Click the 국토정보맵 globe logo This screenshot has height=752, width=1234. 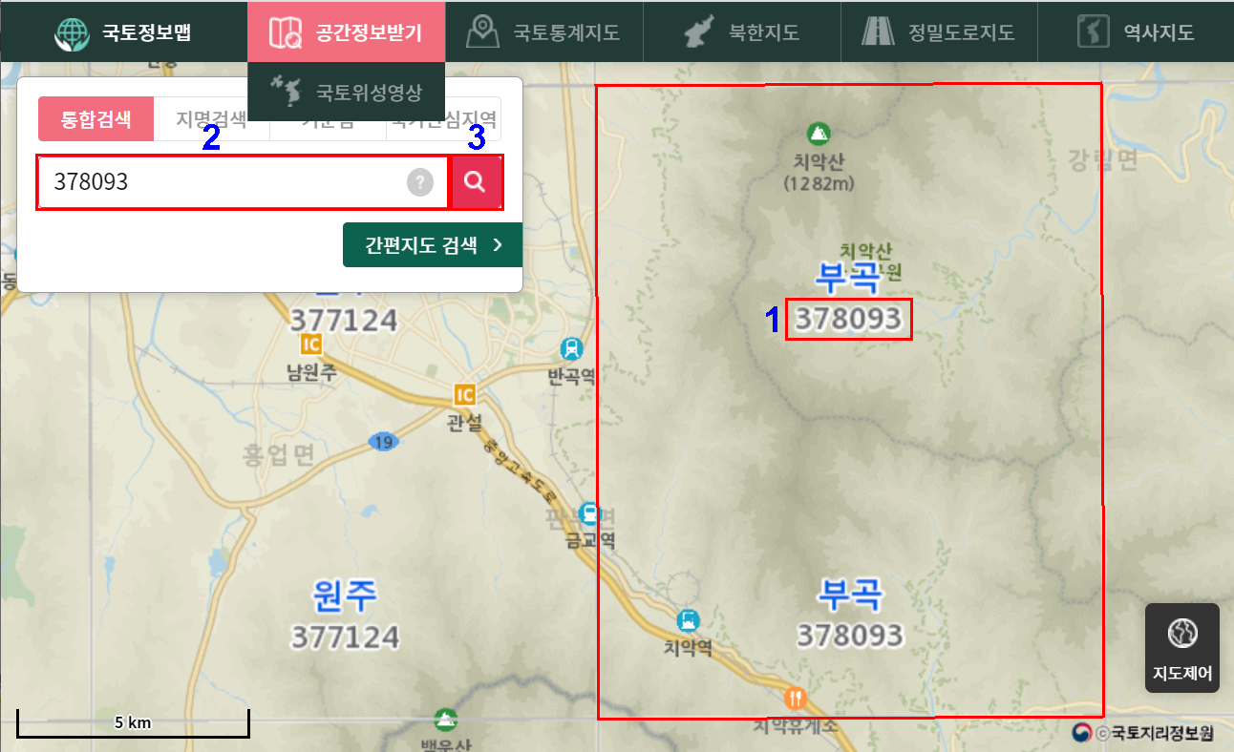(x=72, y=32)
